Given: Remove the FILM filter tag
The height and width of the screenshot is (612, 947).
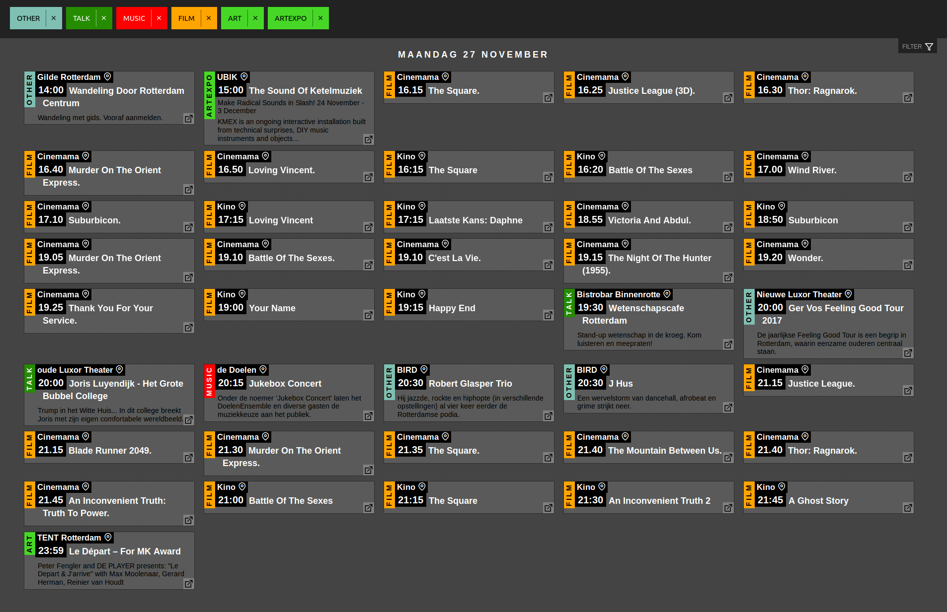Looking at the screenshot, I should click(x=209, y=18).
